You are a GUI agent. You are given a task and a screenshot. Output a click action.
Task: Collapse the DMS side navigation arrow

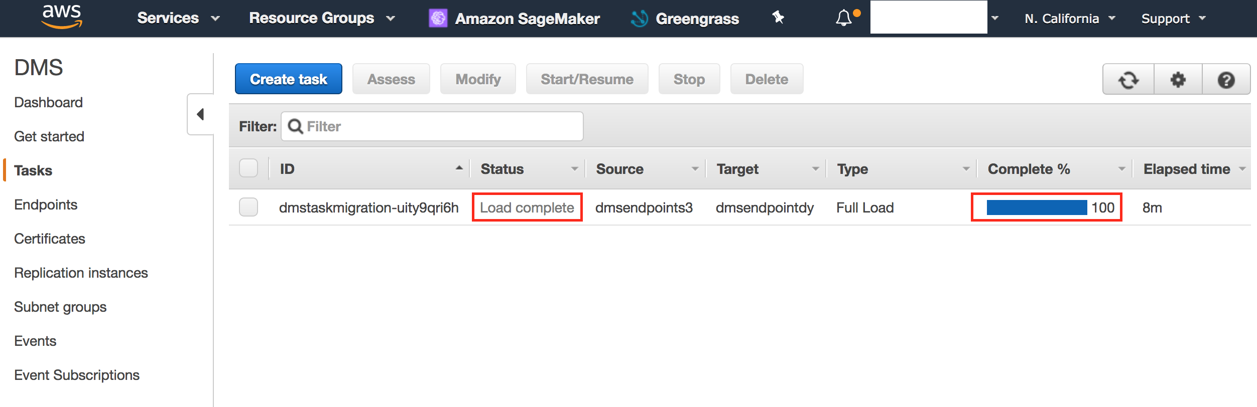[x=200, y=114]
